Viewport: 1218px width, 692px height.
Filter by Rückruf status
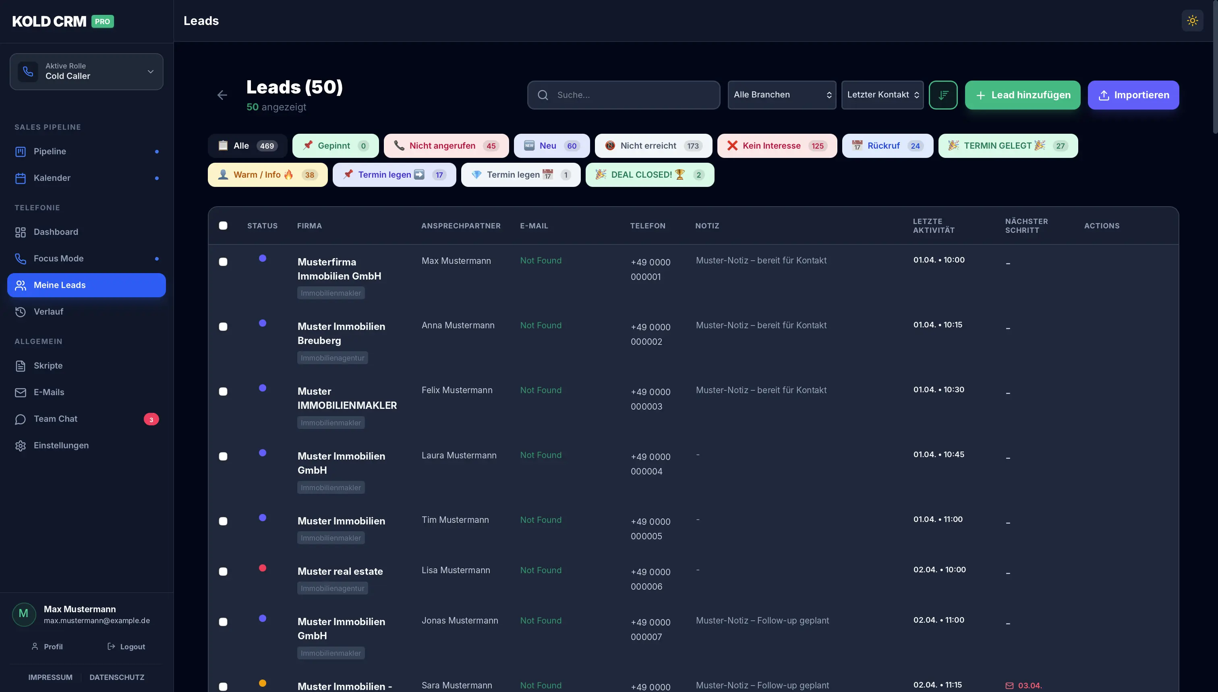888,146
